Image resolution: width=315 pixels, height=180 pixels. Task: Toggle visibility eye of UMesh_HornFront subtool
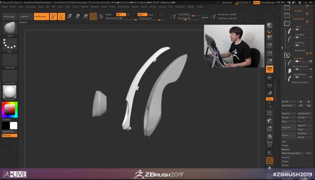pos(311,61)
